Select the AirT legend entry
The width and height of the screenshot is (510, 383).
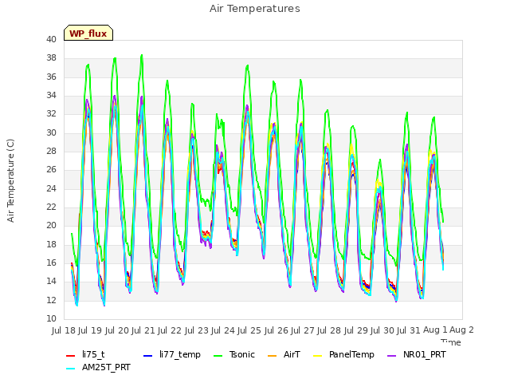pos(284,354)
